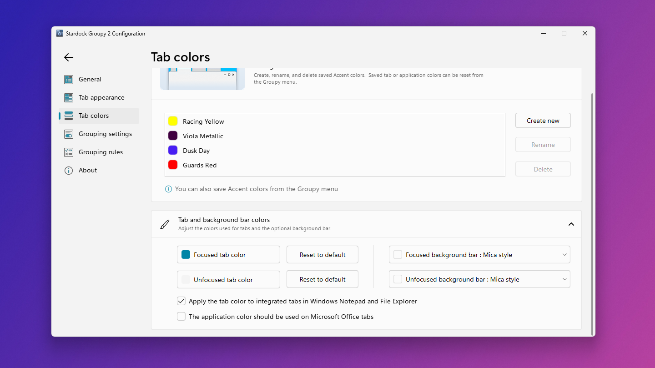
Task: Select the Racing Yellow color swatch
Action: tap(173, 121)
